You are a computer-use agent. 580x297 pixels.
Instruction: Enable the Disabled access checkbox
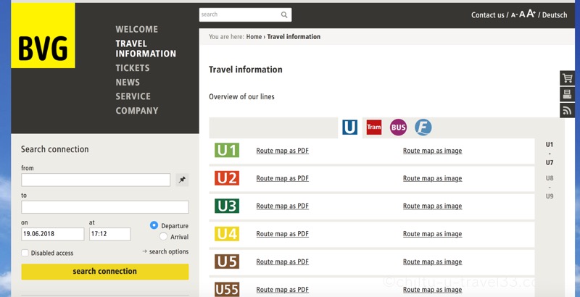click(25, 253)
